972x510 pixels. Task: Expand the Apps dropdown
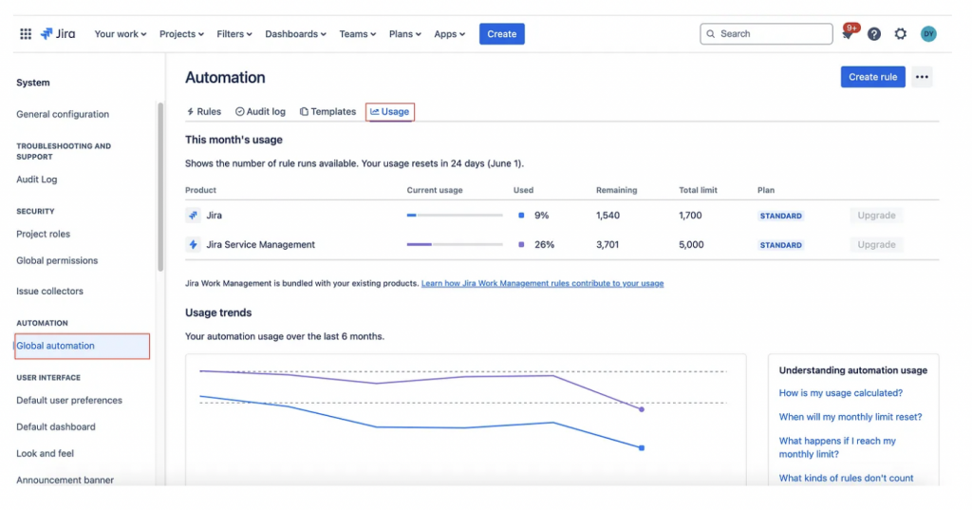tap(449, 34)
